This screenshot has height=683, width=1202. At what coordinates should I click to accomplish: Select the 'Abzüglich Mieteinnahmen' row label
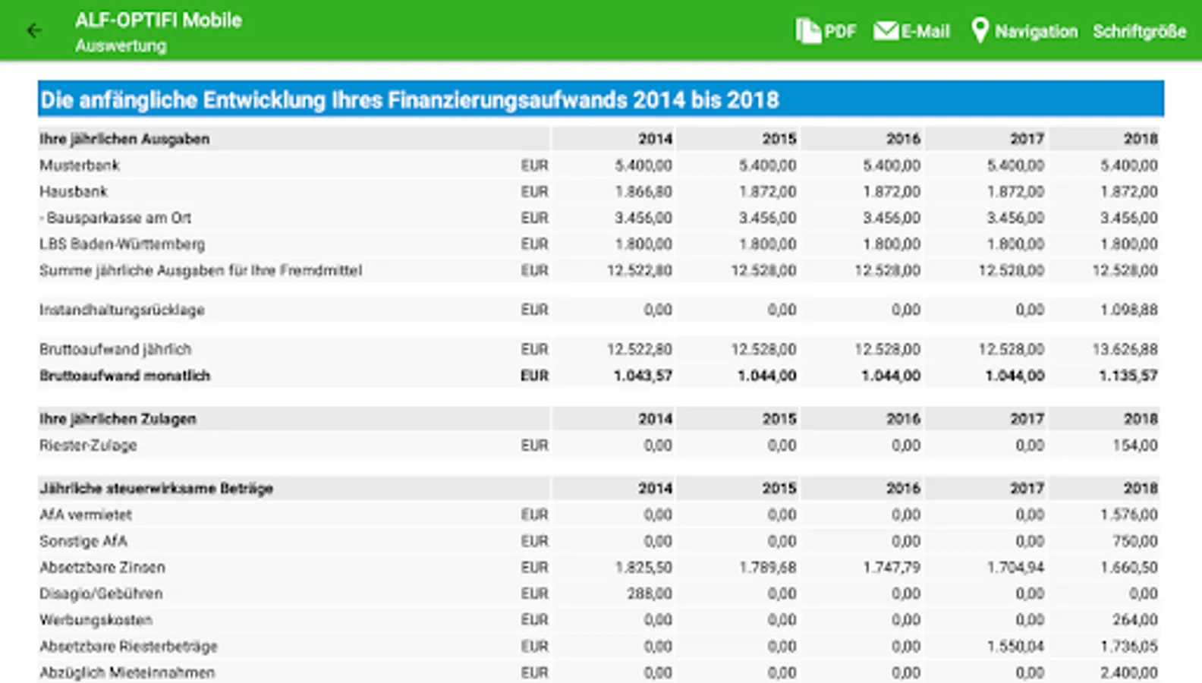pyautogui.click(x=127, y=672)
